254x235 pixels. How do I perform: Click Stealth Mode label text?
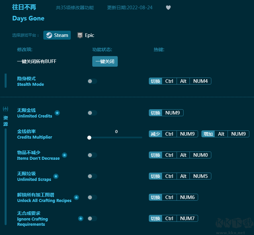point(30,84)
